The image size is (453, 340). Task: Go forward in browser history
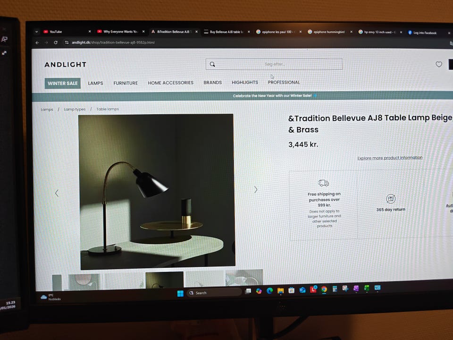47,42
